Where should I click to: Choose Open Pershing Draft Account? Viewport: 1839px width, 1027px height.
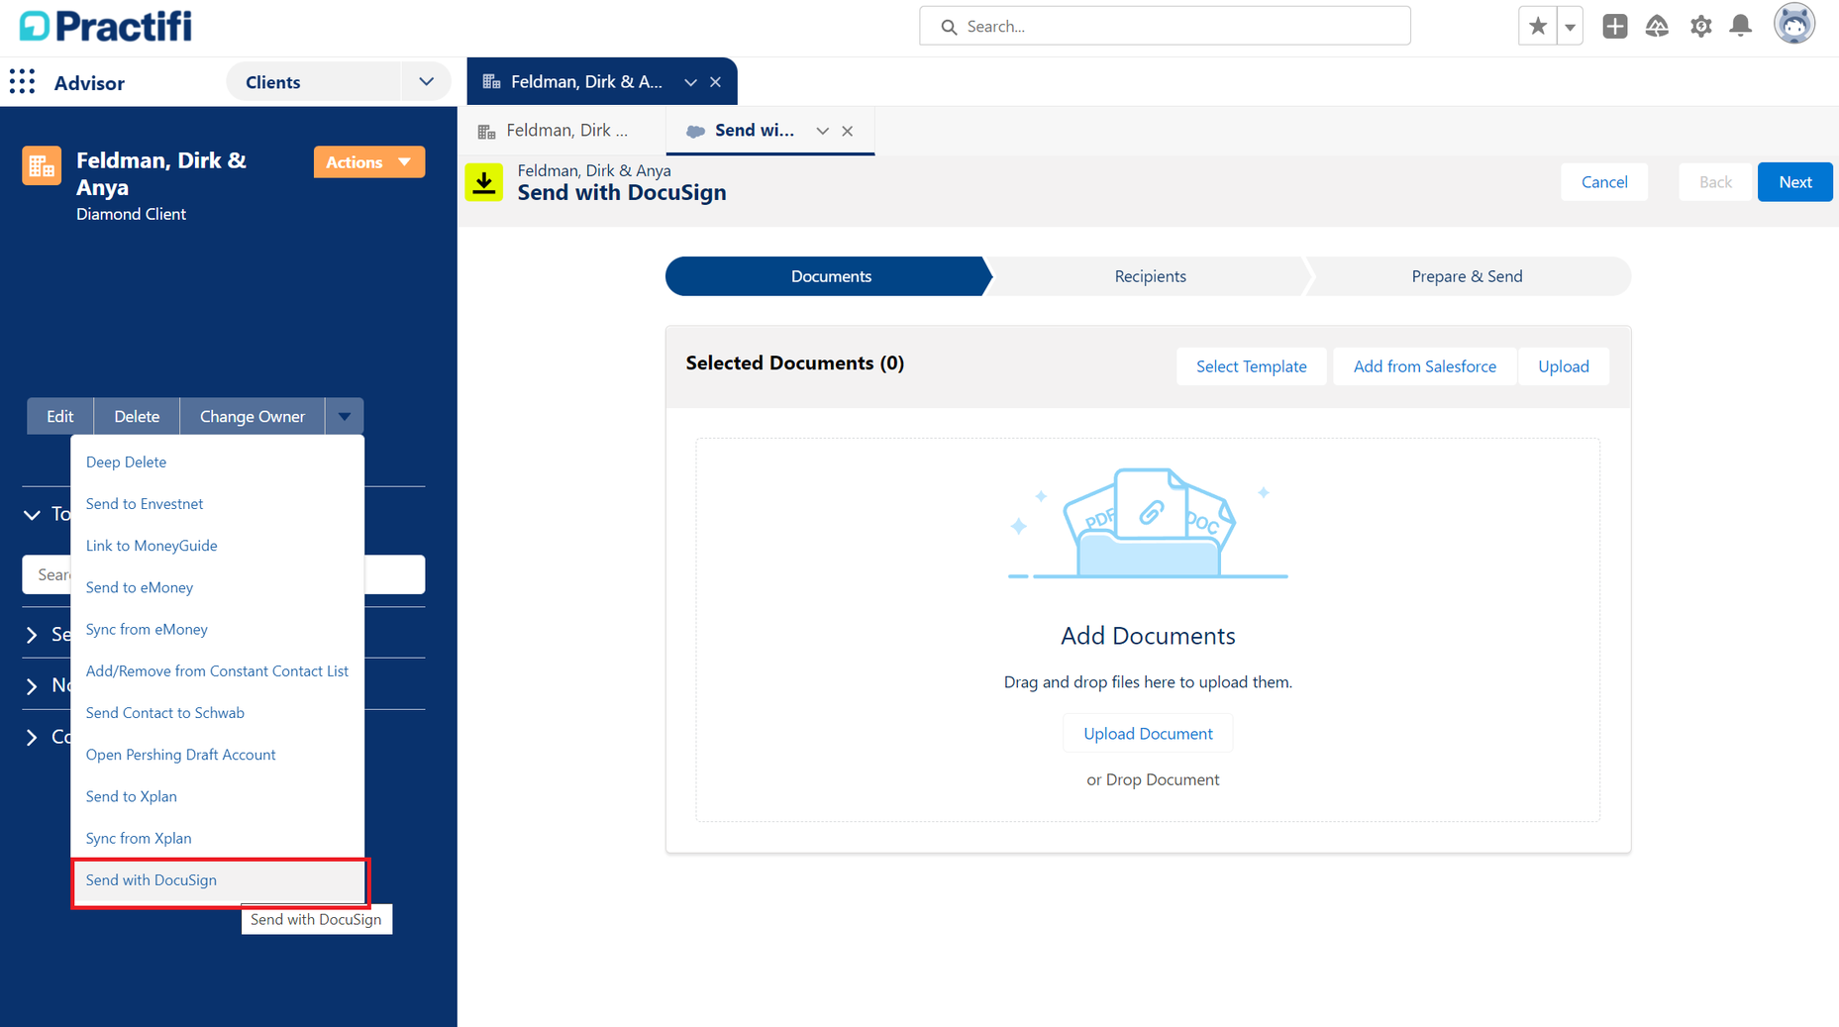tap(218, 755)
